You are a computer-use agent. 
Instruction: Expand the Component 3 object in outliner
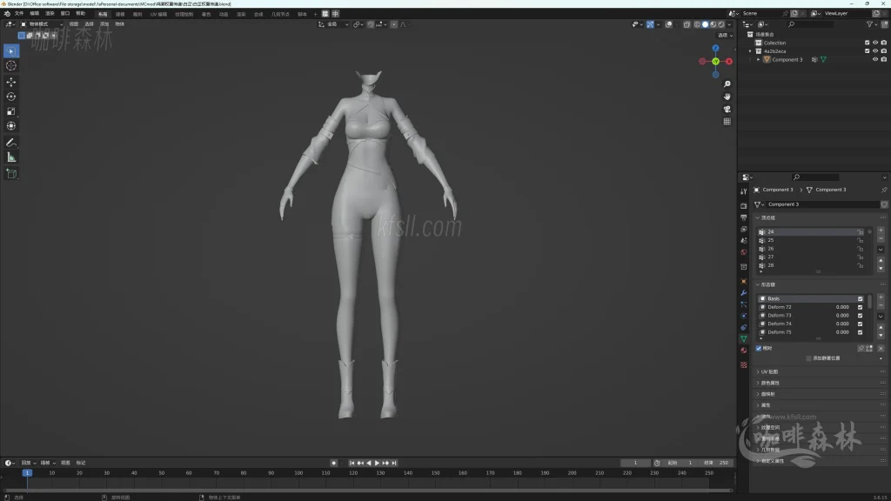[x=758, y=60]
